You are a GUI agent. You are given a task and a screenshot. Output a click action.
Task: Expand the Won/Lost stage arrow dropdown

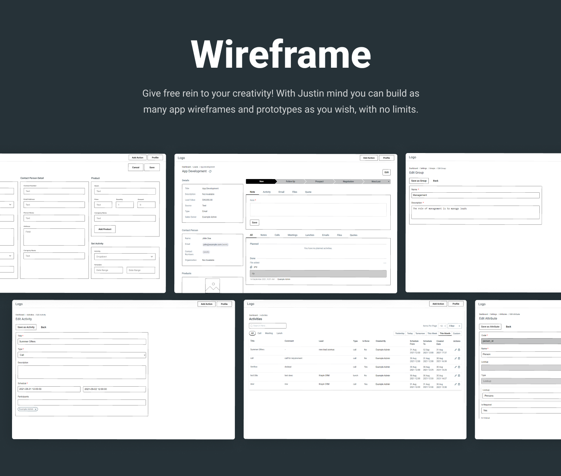point(389,182)
